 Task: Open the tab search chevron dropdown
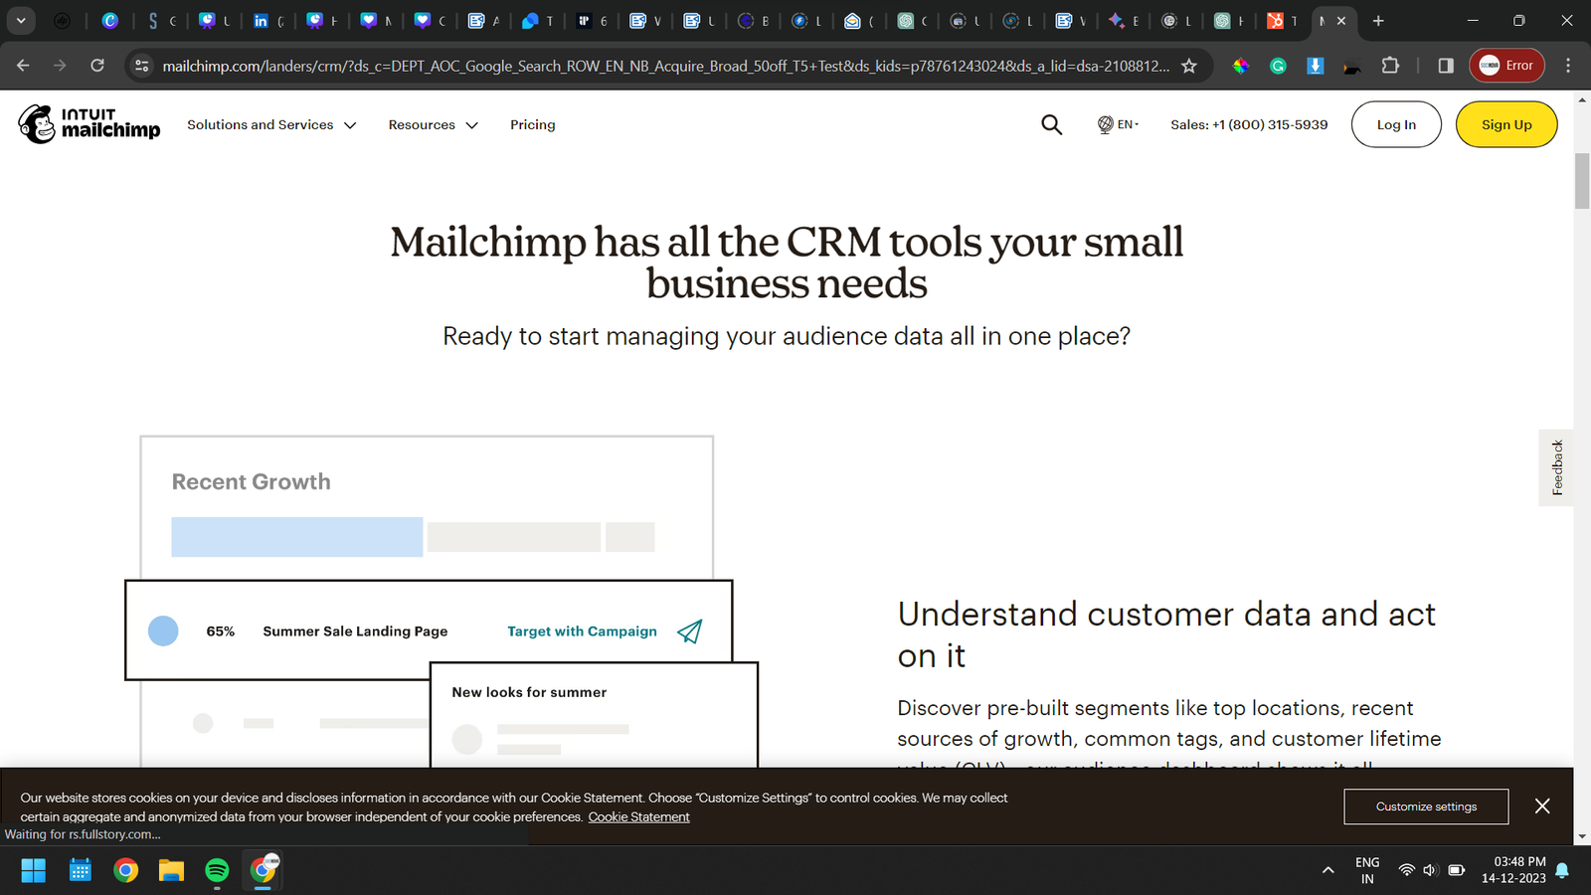[21, 21]
